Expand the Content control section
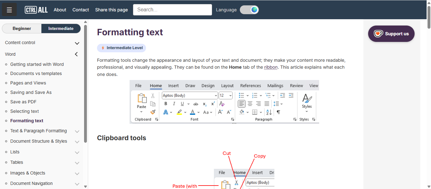 (x=77, y=43)
